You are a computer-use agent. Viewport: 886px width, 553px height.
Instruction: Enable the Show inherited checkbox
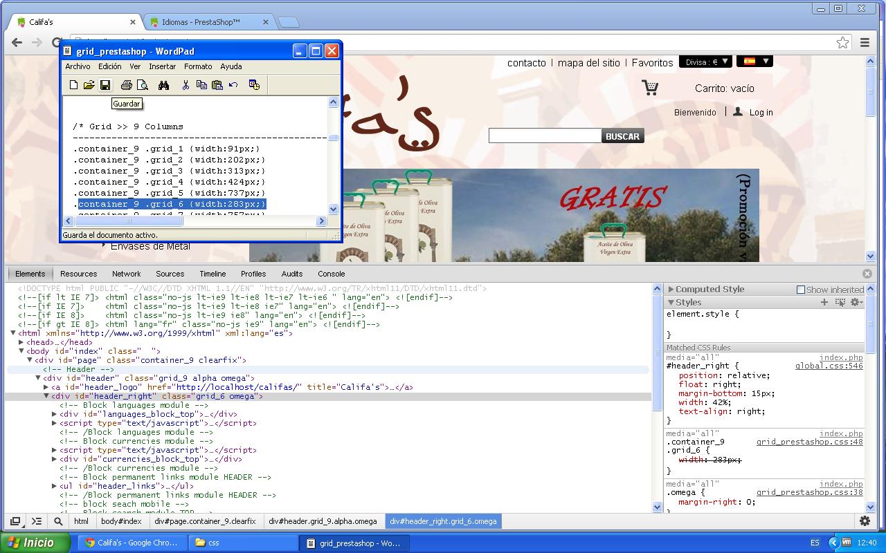click(x=801, y=290)
